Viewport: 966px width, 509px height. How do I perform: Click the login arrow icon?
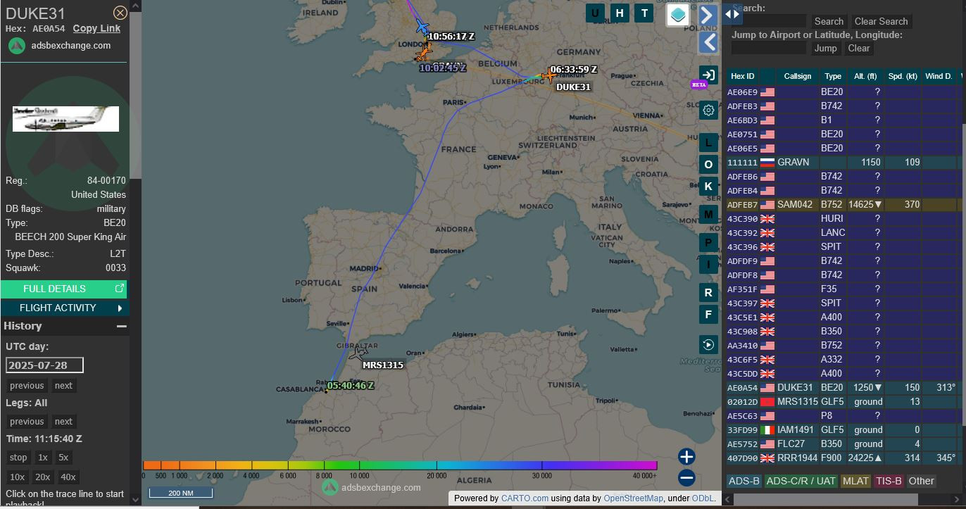pos(708,75)
